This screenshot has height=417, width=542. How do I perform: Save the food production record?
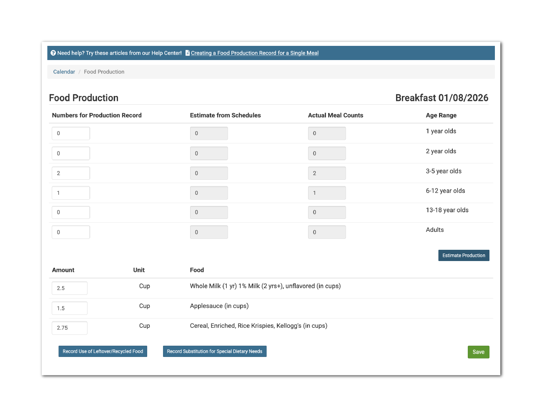(478, 352)
